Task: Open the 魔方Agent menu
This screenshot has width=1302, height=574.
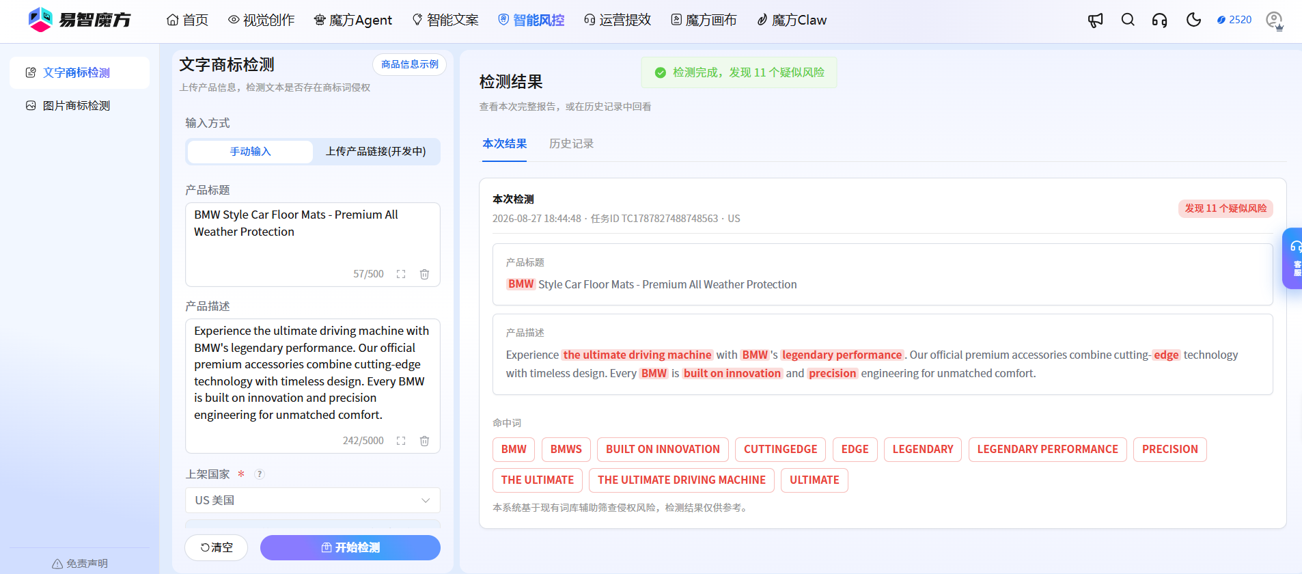Action: 352,20
